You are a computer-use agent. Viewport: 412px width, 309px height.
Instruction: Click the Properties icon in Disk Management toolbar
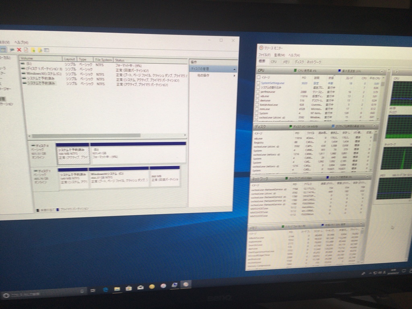tap(26, 50)
